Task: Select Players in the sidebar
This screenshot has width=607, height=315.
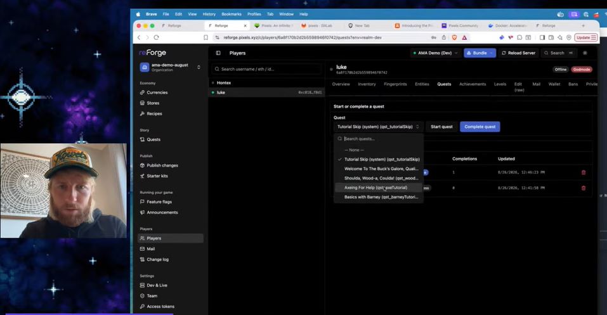Action: [171, 238]
